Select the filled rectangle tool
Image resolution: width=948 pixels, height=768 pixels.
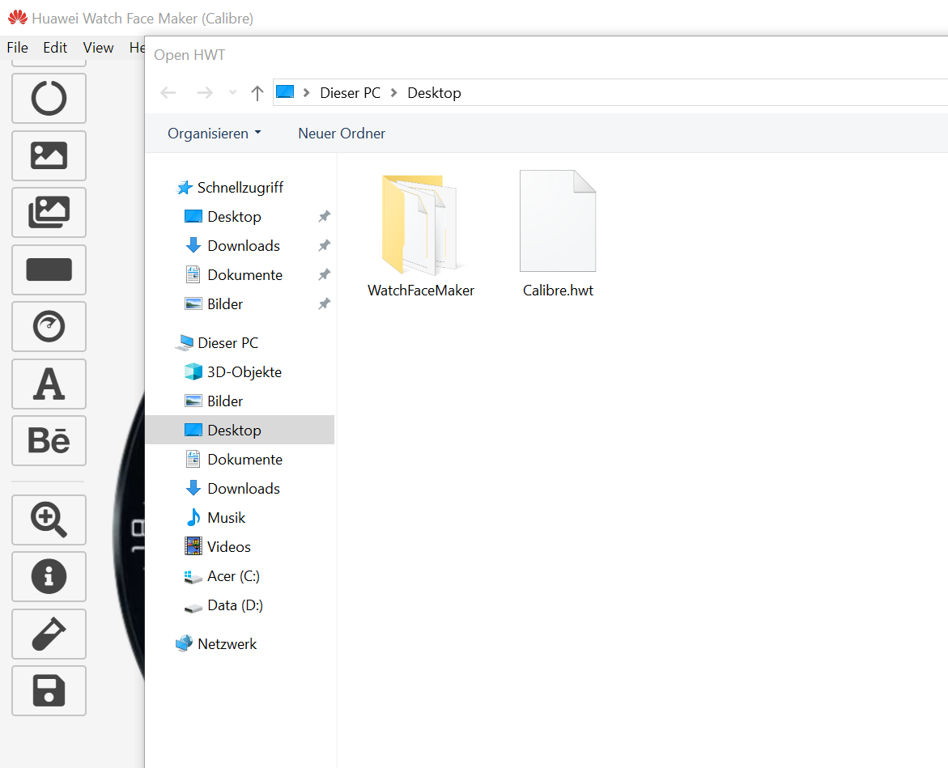(49, 269)
